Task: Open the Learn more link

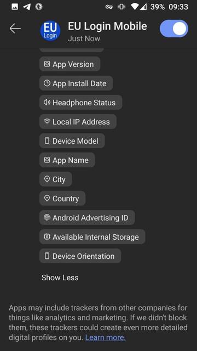Action: [105, 338]
